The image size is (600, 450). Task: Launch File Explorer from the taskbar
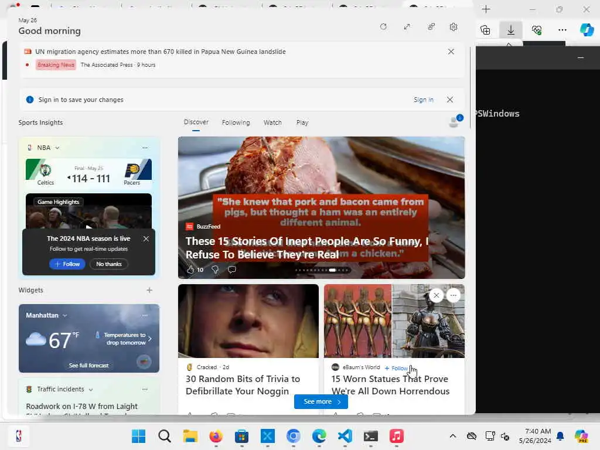pyautogui.click(x=190, y=436)
